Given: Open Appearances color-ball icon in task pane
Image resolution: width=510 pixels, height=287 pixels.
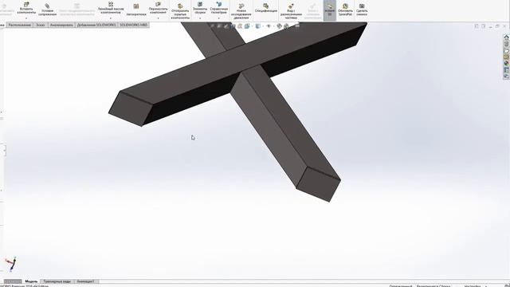Looking at the screenshot, I should (506, 64).
